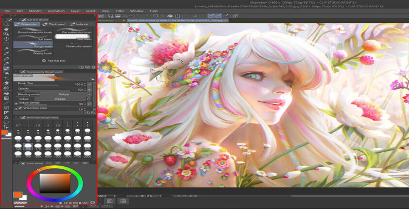Image resolution: width=409 pixels, height=209 pixels.
Task: Choose the Soft bleed sub tool
Action: click(x=33, y=38)
